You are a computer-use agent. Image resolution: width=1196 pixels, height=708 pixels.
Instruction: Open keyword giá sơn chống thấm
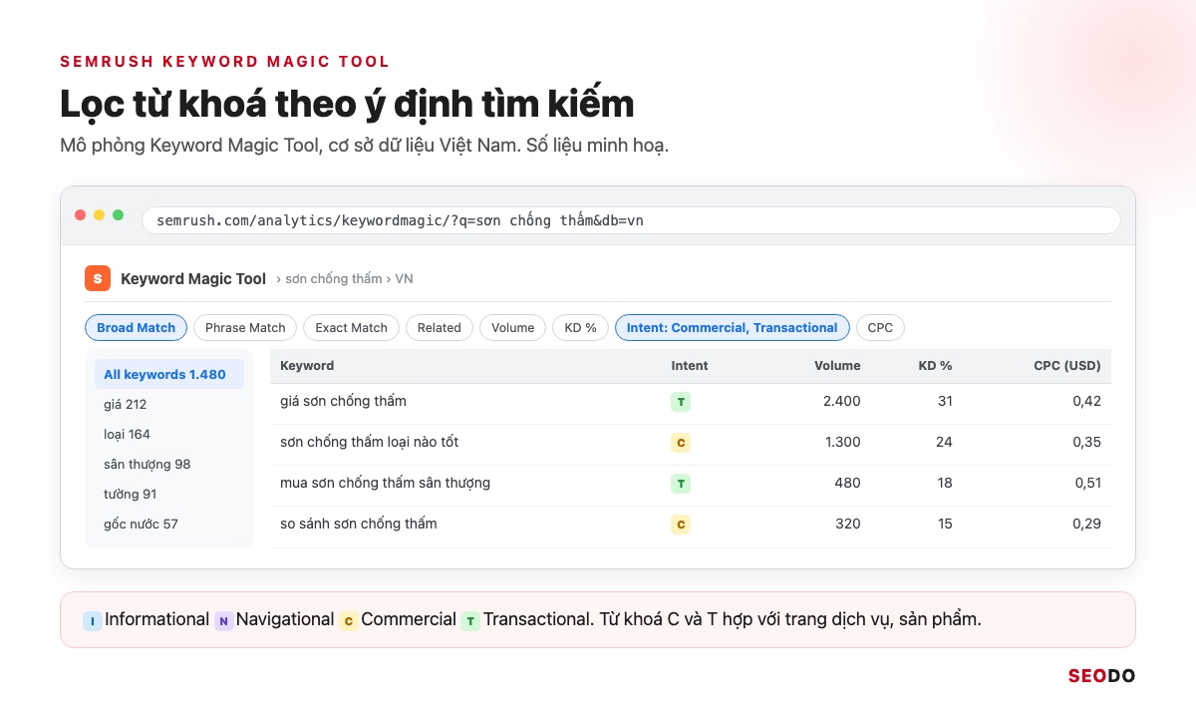[x=343, y=401]
